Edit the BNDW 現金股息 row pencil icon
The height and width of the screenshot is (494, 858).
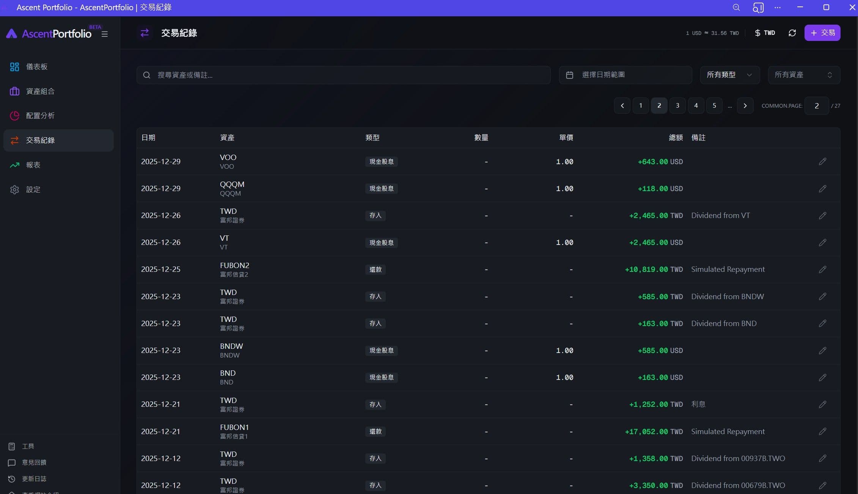[822, 351]
